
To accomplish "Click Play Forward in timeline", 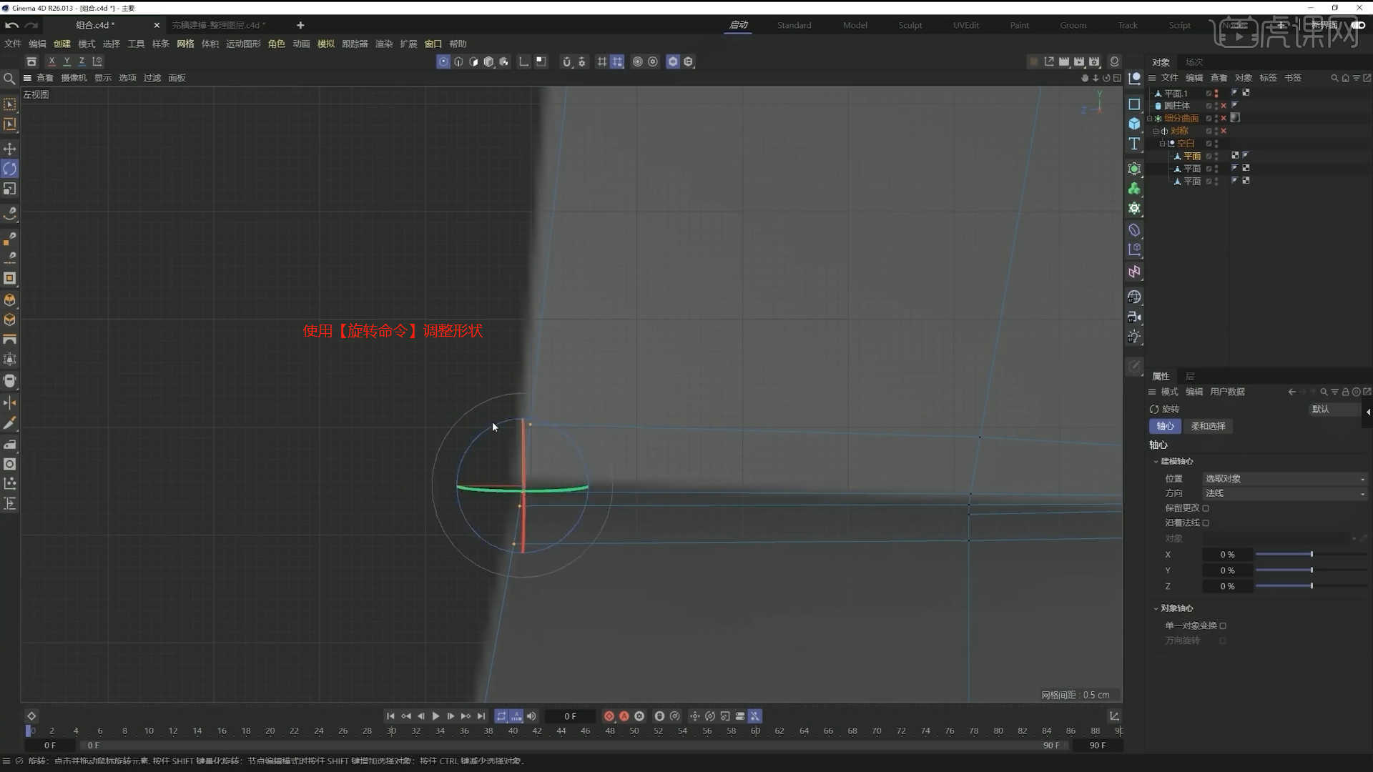I will pos(435,716).
